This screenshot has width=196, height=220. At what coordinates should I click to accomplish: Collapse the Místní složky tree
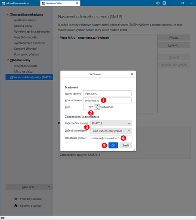coord(8,60)
